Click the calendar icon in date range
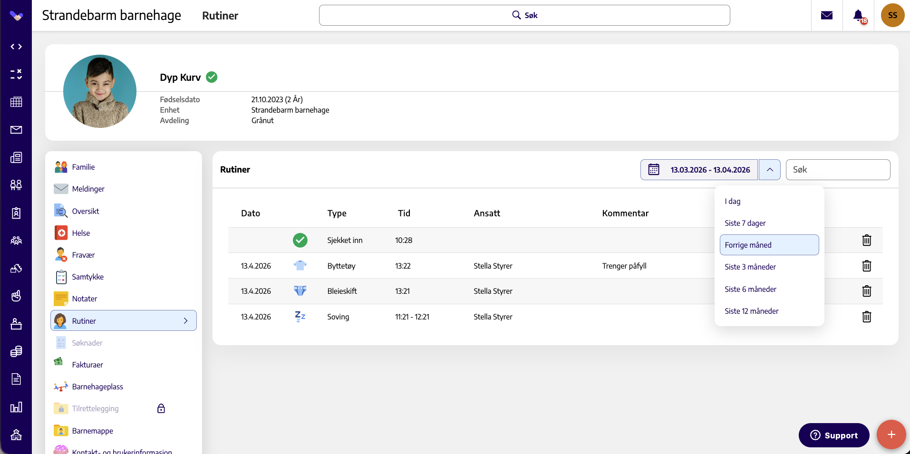The image size is (910, 454). pyautogui.click(x=654, y=170)
